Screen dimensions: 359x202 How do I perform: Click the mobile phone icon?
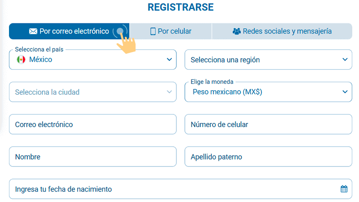click(x=153, y=31)
